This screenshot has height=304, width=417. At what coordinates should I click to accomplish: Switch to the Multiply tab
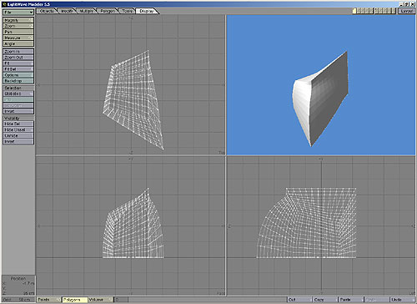pyautogui.click(x=87, y=11)
